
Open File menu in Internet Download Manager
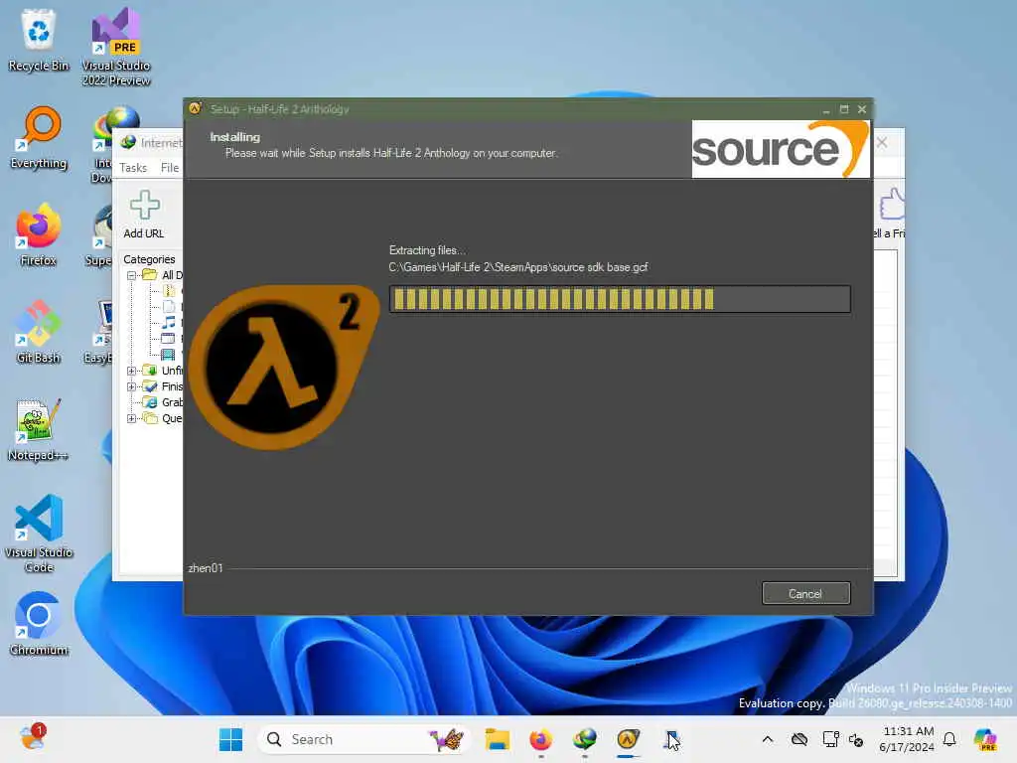pyautogui.click(x=170, y=167)
